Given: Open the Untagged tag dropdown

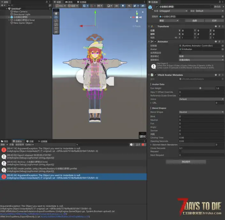Looking at the screenshot, I should click(x=173, y=11).
